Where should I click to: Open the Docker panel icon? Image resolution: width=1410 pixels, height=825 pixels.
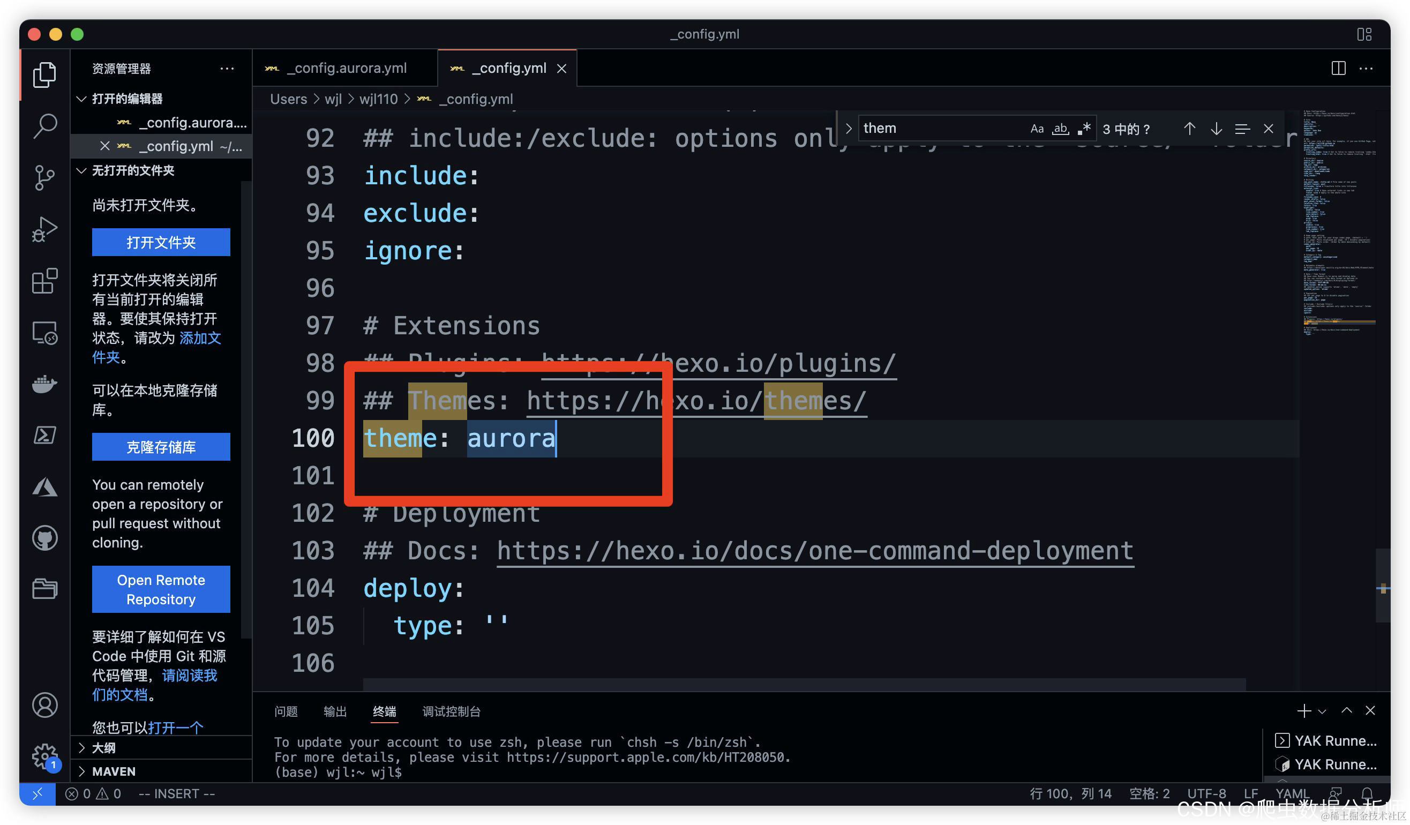(x=45, y=384)
